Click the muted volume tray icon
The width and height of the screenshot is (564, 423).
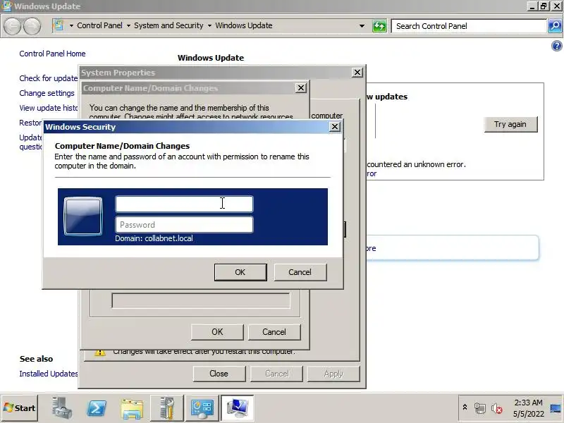coord(497,408)
